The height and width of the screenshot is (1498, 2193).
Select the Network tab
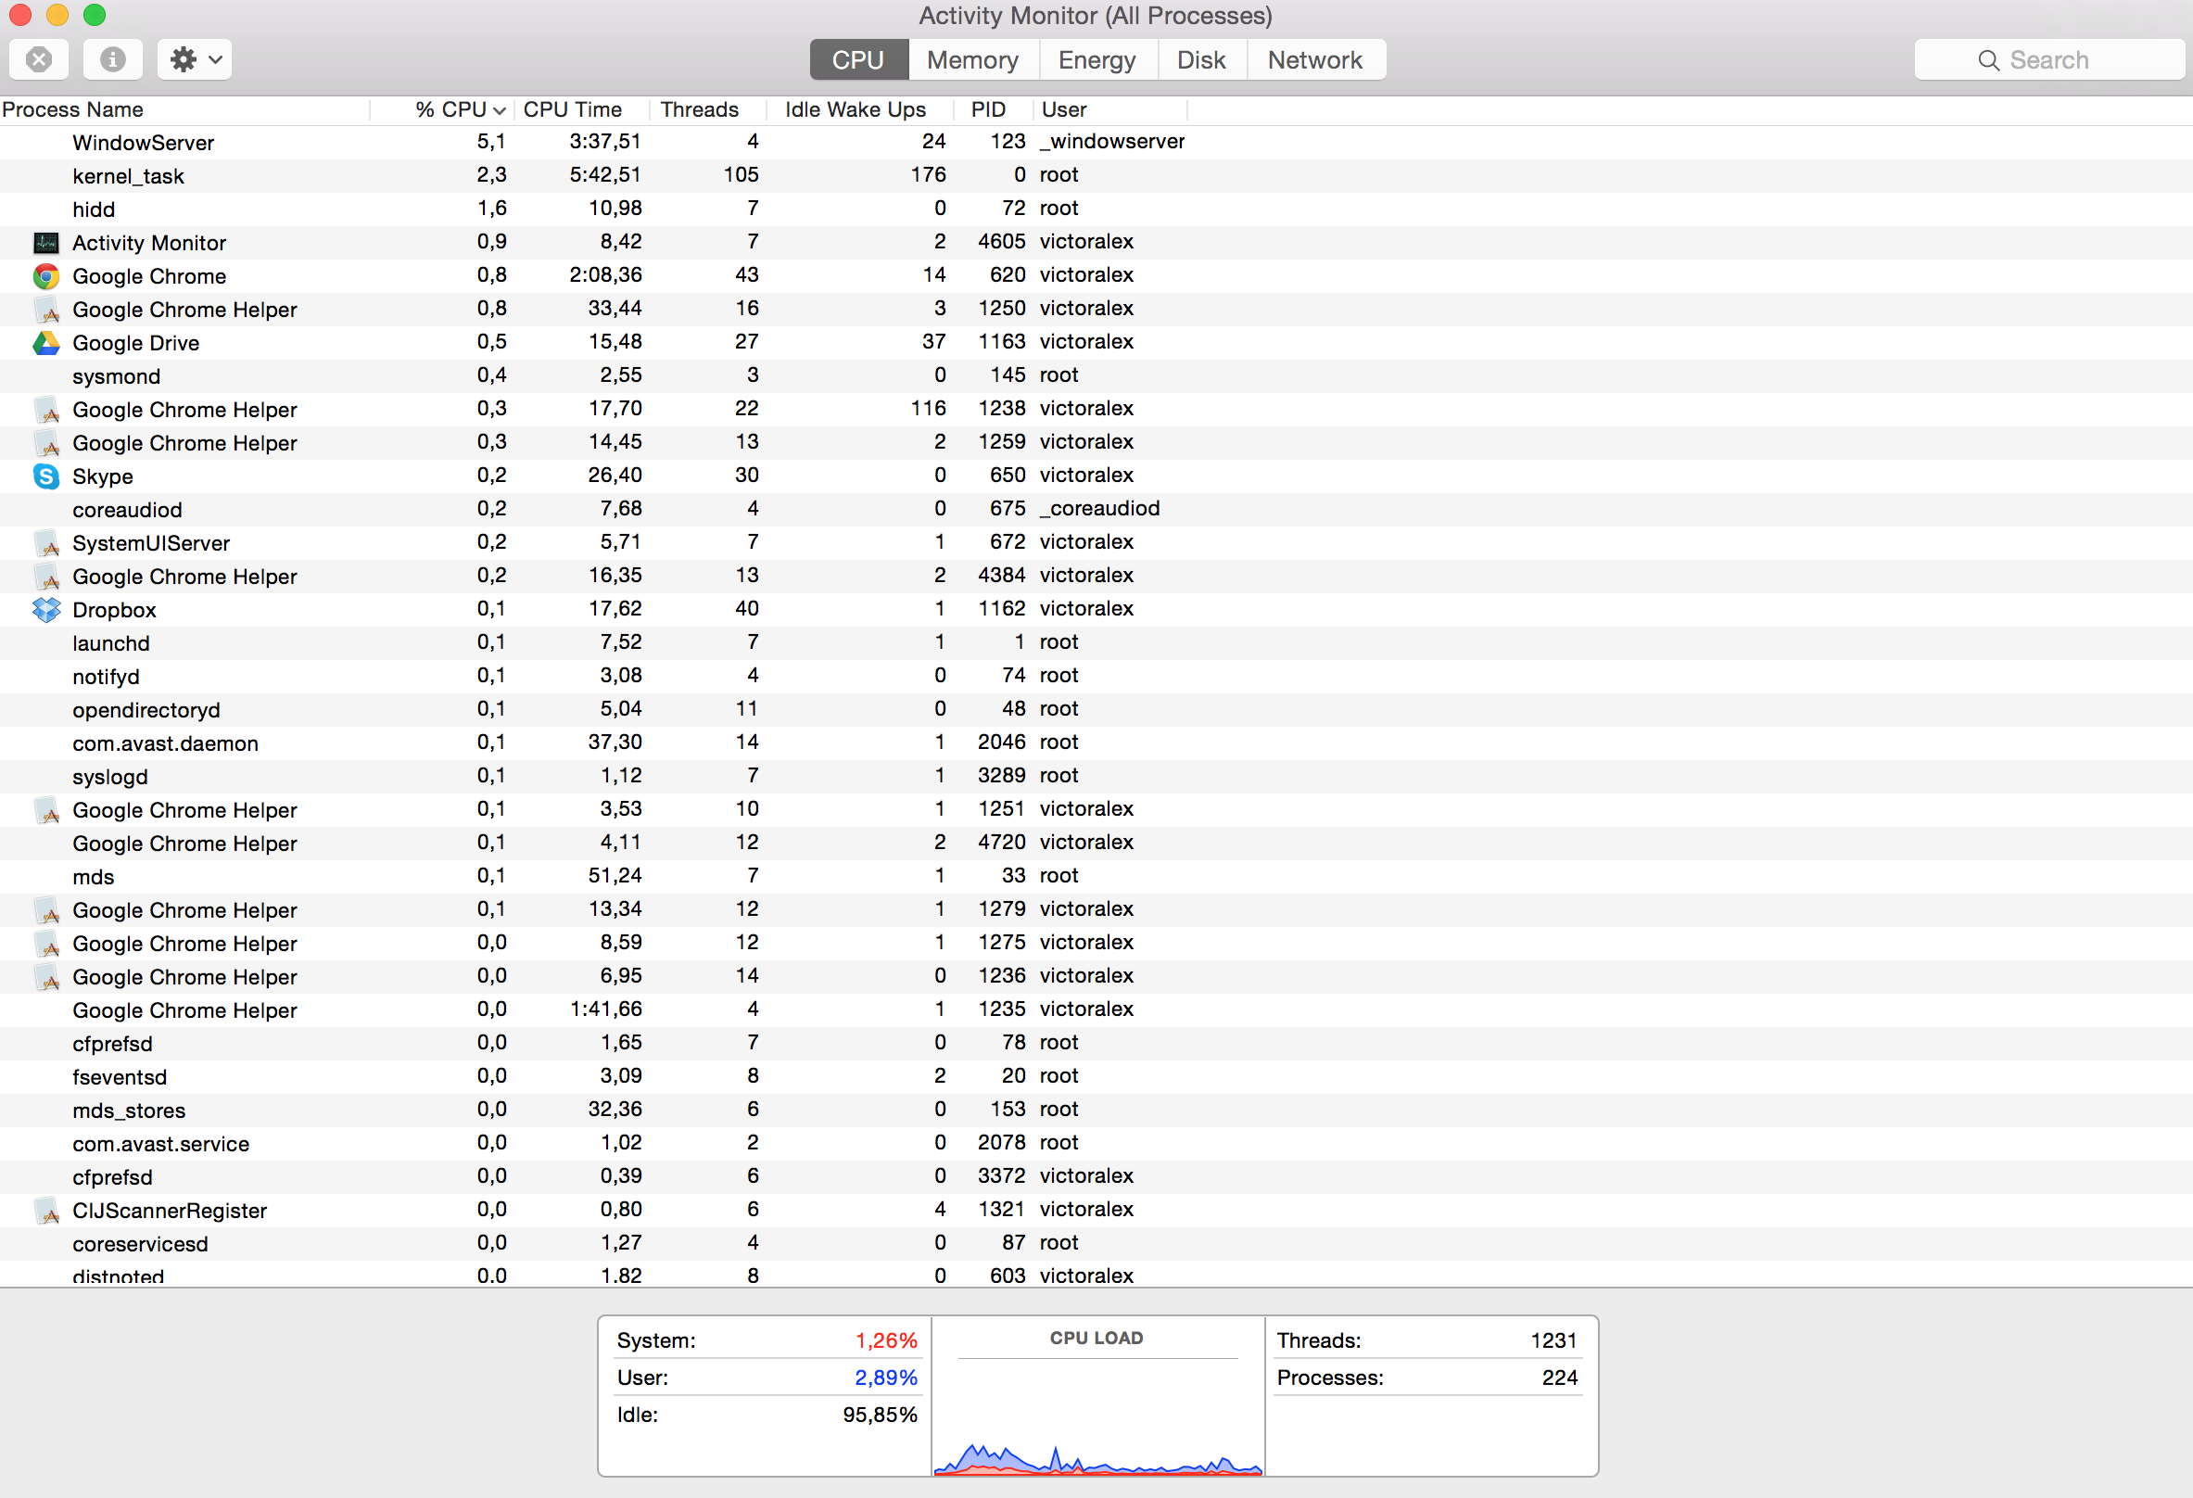point(1314,59)
